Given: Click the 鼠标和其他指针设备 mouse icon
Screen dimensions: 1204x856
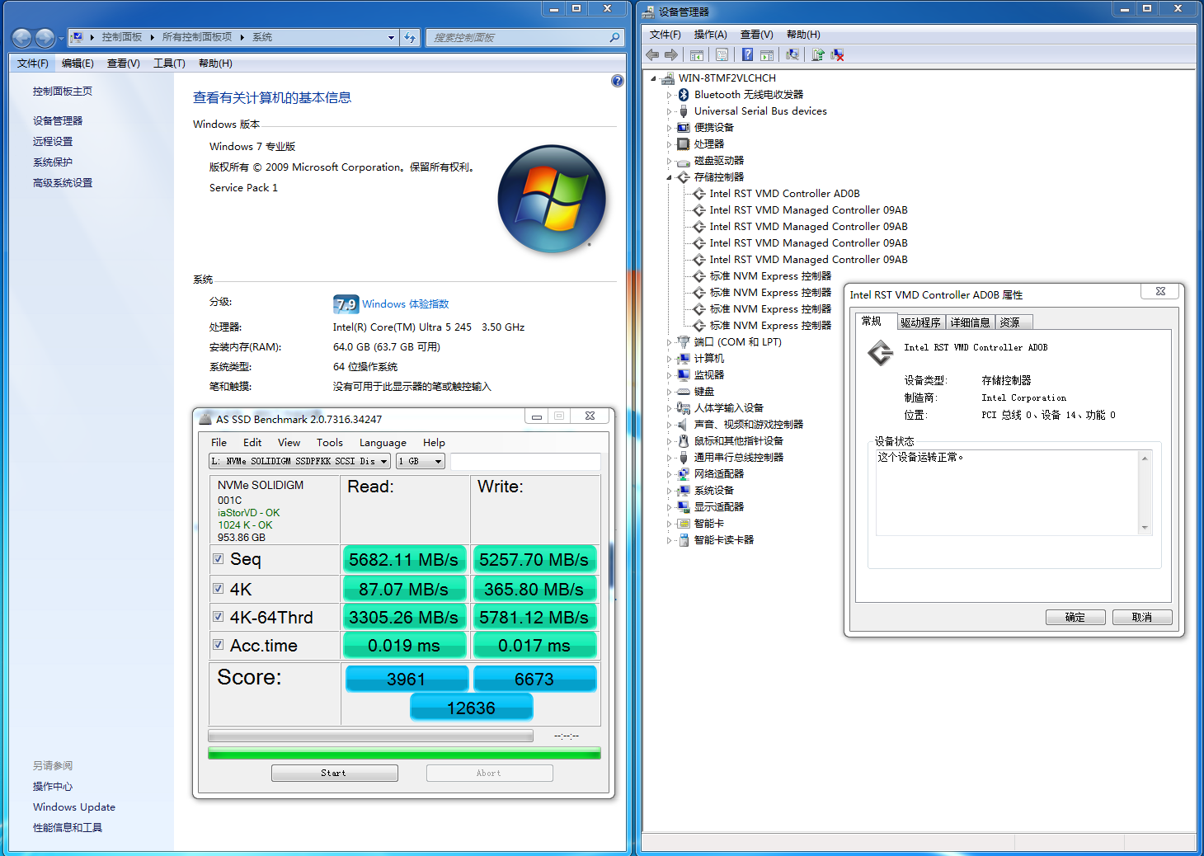Looking at the screenshot, I should tap(683, 441).
